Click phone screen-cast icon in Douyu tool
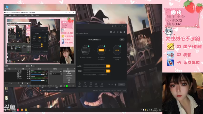The image size is (203, 114). (85, 84)
